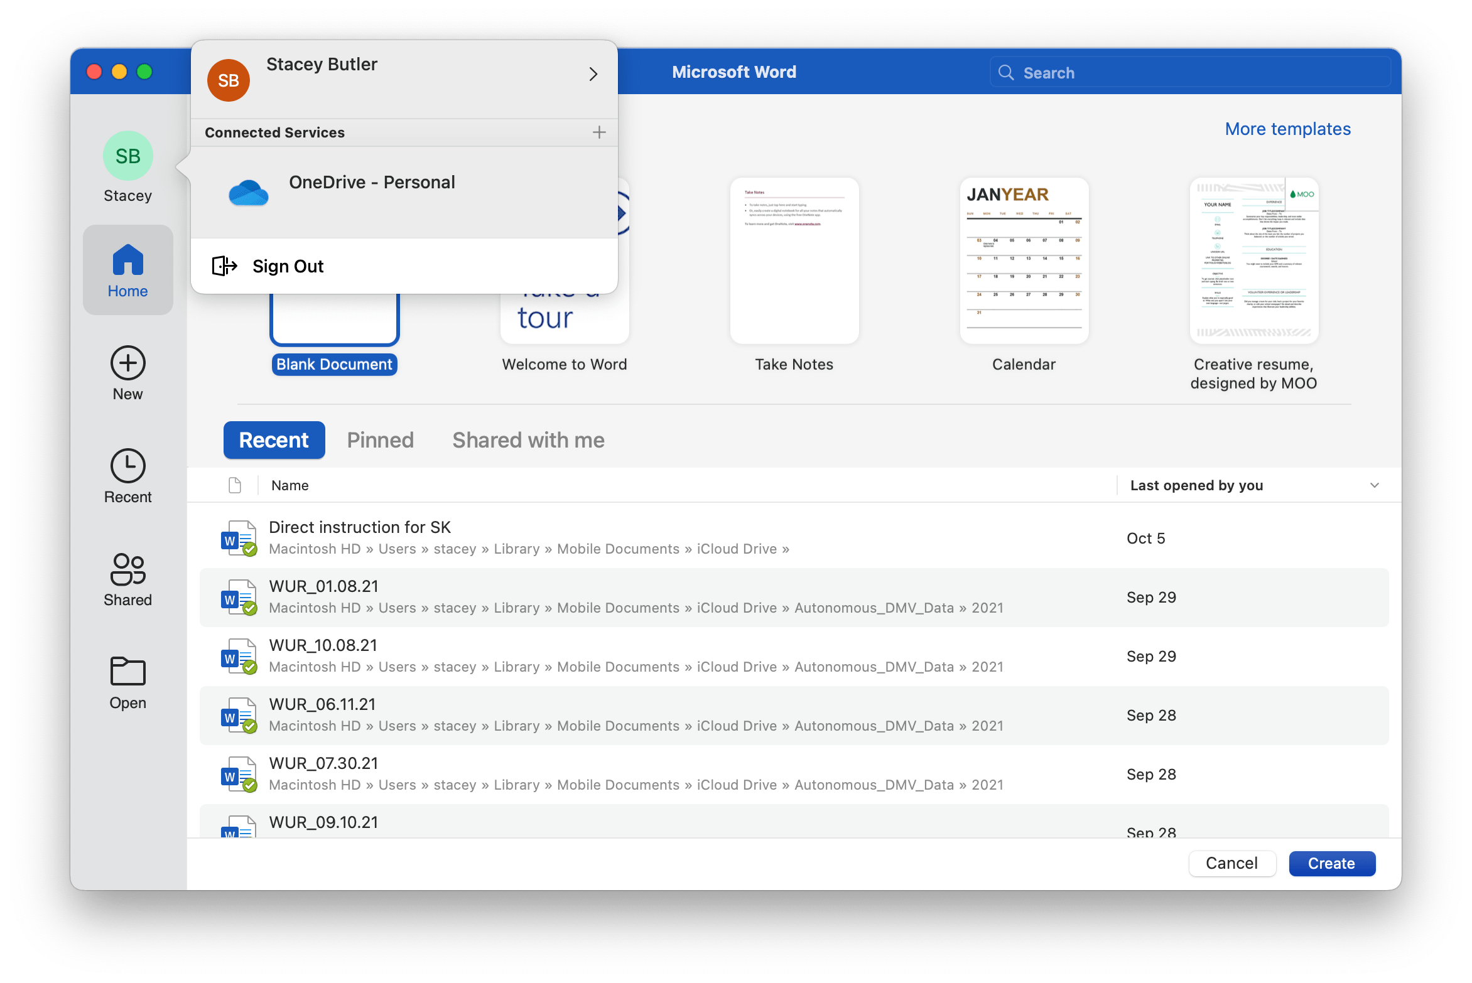Screen dimensions: 1472x983
Task: Open document WUR_06.11.21
Action: pos(794,715)
